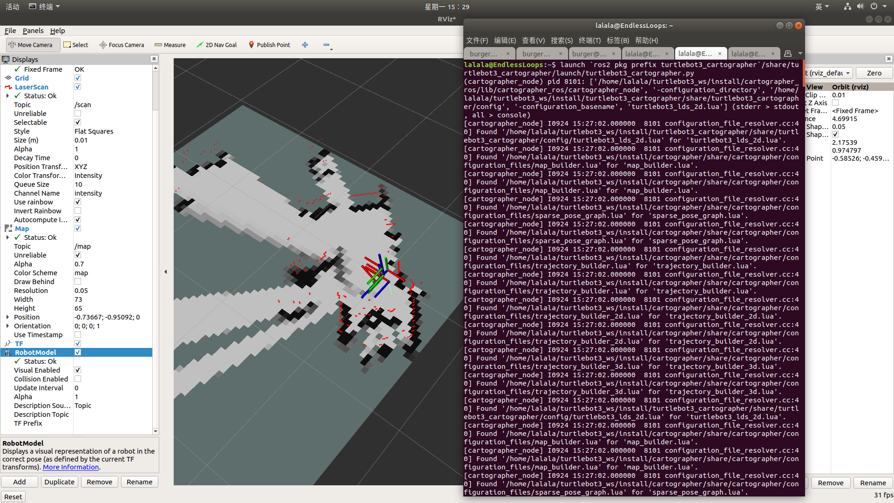
Task: Close the Views panel
Action: click(889, 59)
